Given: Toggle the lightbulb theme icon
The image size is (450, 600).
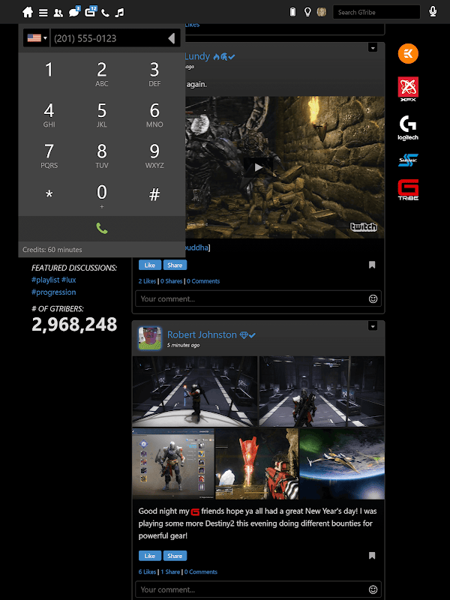Looking at the screenshot, I should coord(307,12).
